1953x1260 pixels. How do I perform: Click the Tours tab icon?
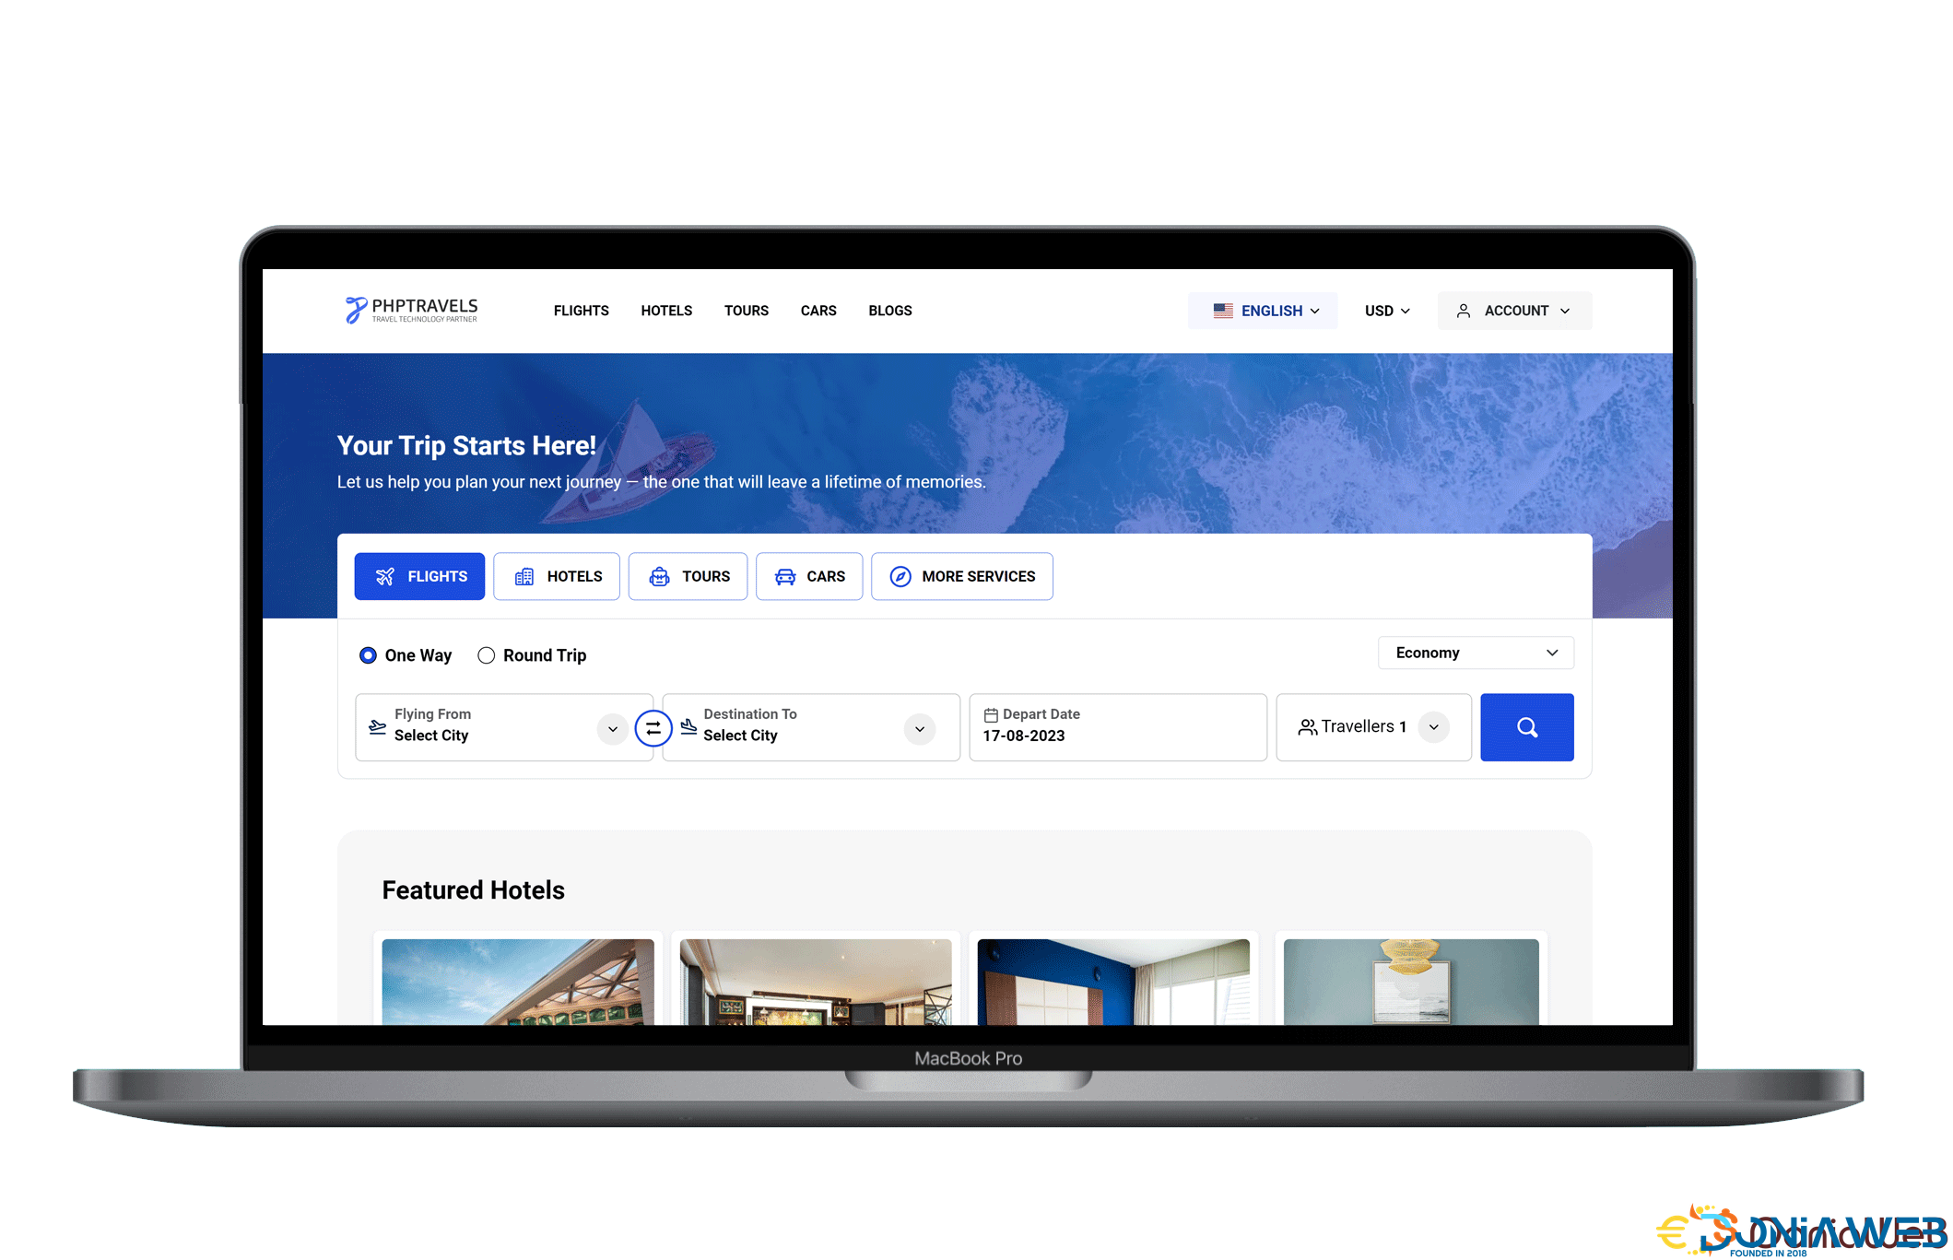click(659, 575)
